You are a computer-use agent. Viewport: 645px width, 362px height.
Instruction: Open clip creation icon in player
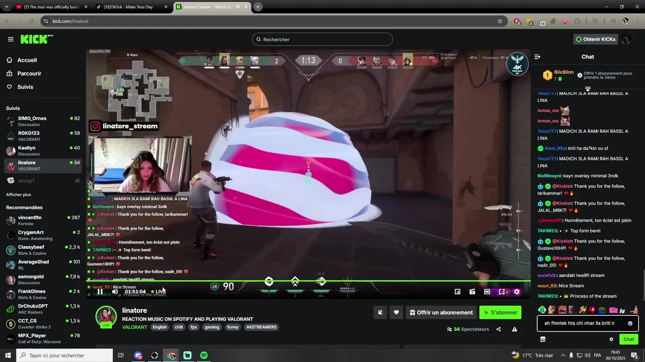(x=472, y=292)
